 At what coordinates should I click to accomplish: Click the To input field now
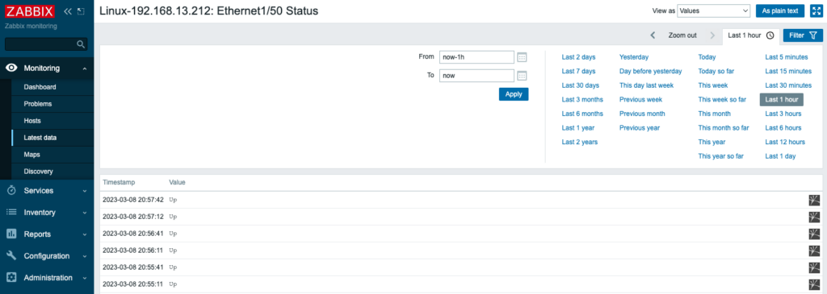click(x=476, y=76)
